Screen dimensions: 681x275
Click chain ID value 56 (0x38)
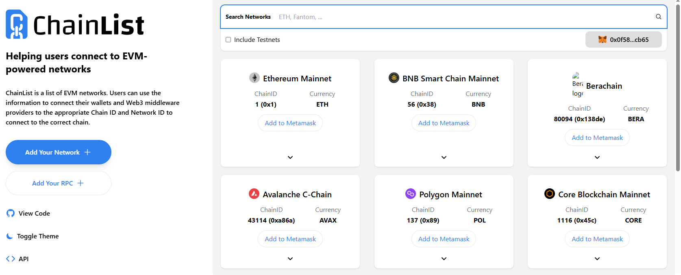[422, 105]
